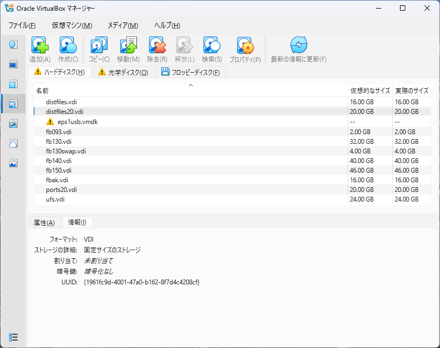Click the 固定サイズのストレージ value
440x348 pixels.
pyautogui.click(x=112, y=250)
